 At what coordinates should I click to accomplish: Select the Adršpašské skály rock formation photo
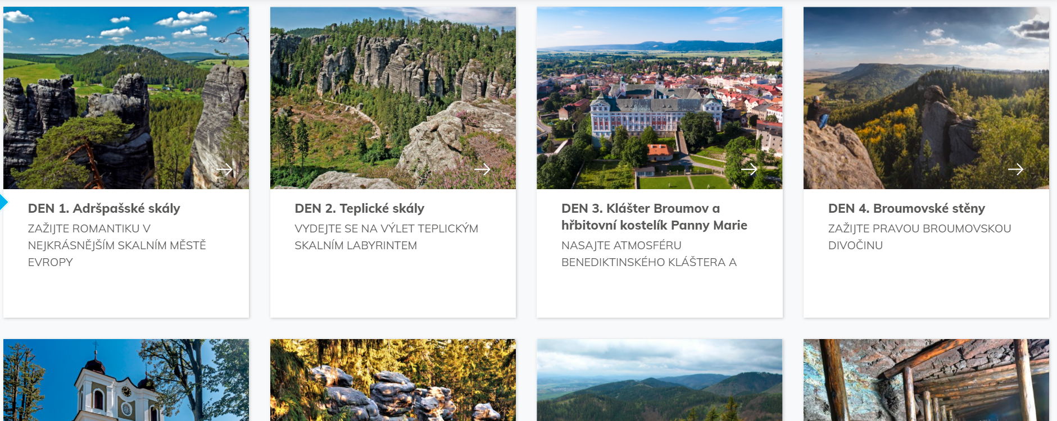[x=126, y=98]
